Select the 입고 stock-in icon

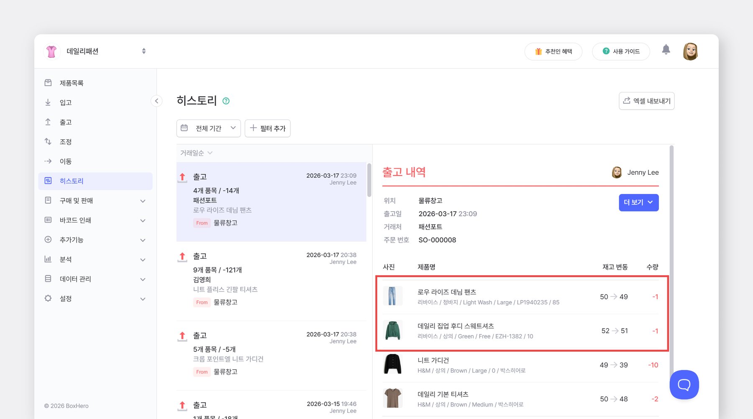[48, 102]
